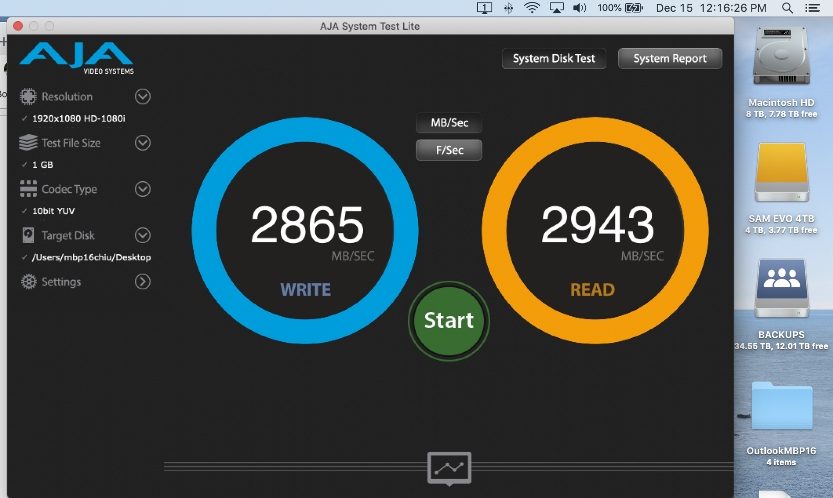Click the Bluetooth menu bar icon

tap(508, 8)
